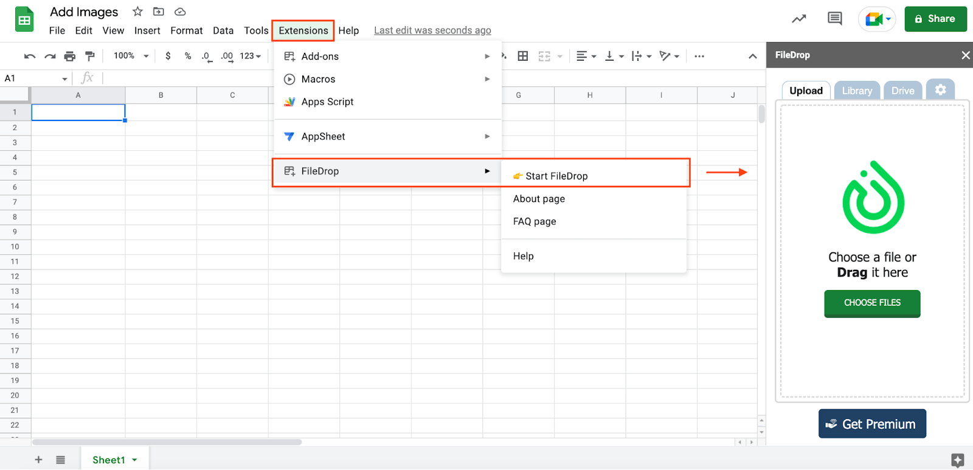The width and height of the screenshot is (973, 470).
Task: Open the text wrapping dropdown
Action: pyautogui.click(x=642, y=56)
